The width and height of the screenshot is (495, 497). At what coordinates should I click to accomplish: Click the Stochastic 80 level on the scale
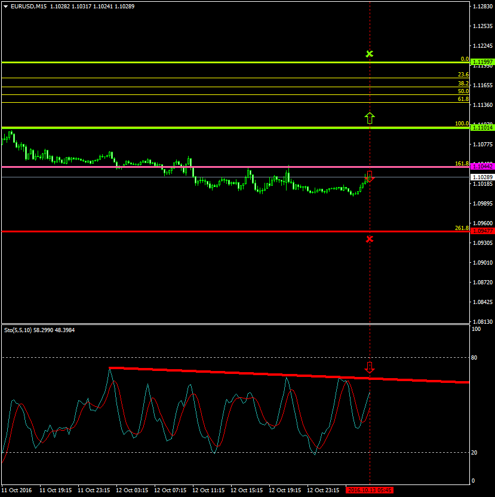pyautogui.click(x=475, y=358)
